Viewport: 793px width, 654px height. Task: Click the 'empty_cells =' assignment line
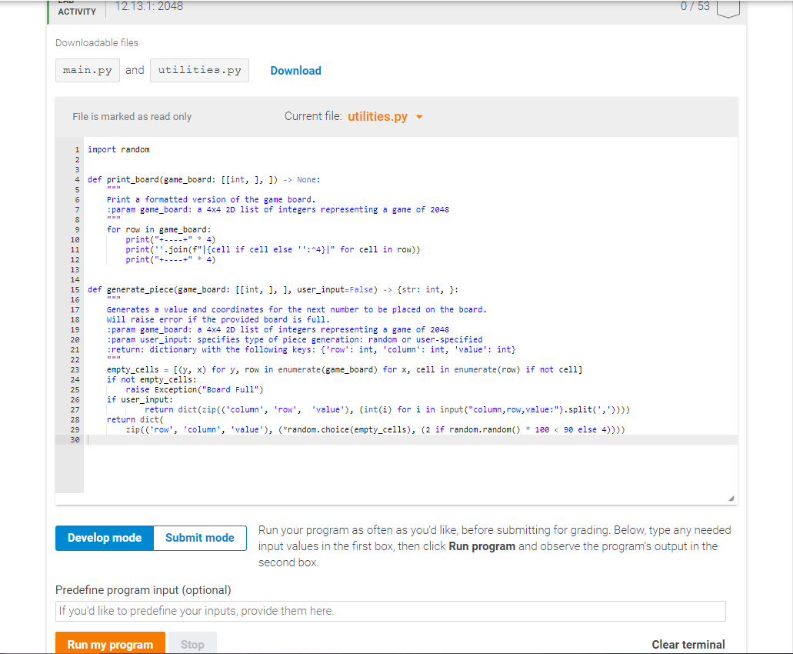(345, 370)
